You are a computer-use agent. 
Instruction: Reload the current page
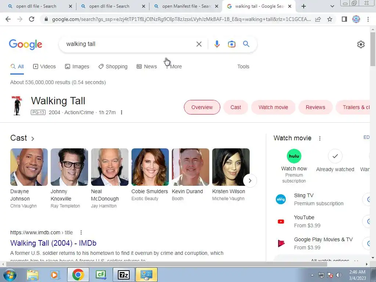click(x=32, y=19)
